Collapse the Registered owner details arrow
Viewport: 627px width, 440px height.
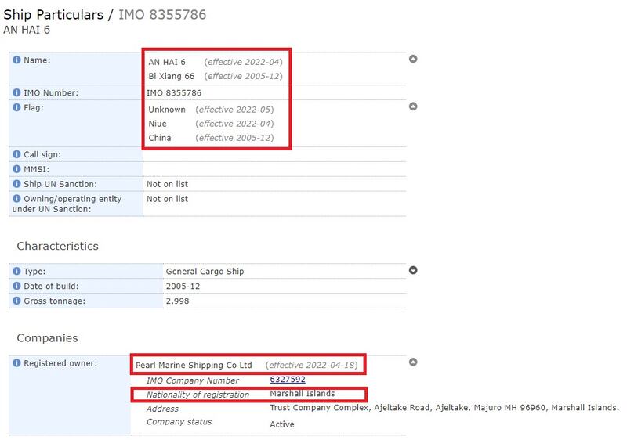413,362
